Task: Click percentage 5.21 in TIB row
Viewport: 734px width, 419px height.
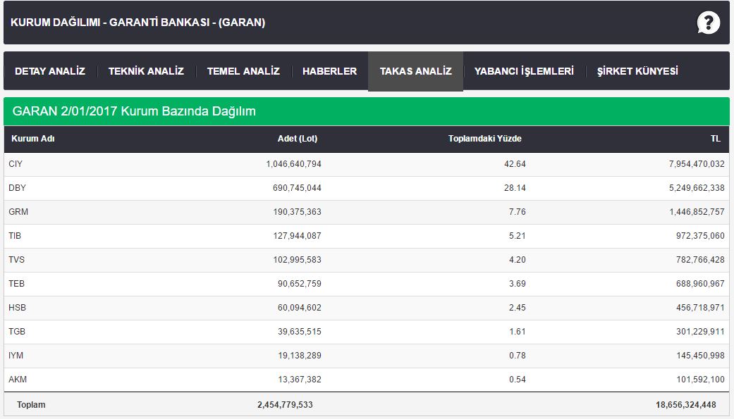Action: 518,236
